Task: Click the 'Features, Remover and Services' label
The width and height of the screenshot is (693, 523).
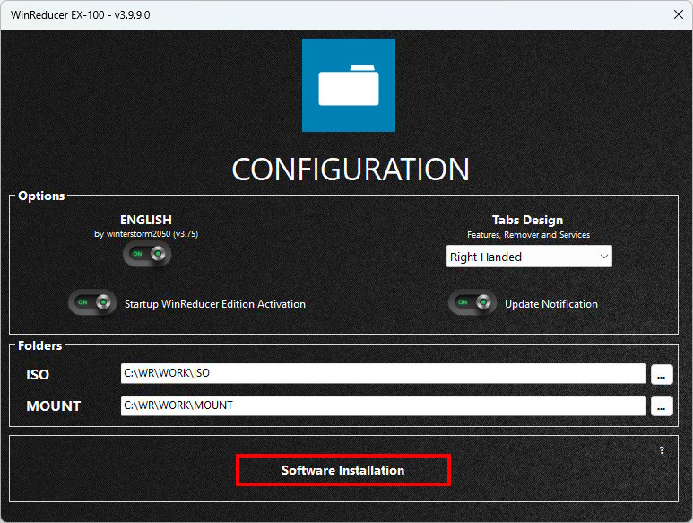Action: (529, 235)
